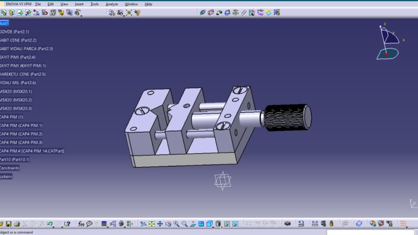Click the Undo arrow icon
This screenshot has width=418, height=235.
pos(50,224)
